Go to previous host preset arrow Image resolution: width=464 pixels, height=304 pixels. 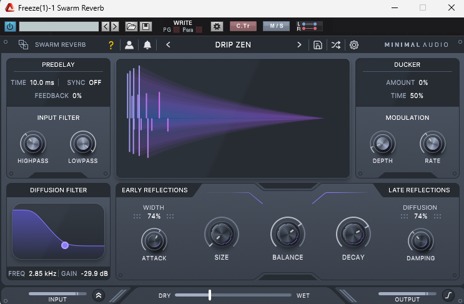106,27
